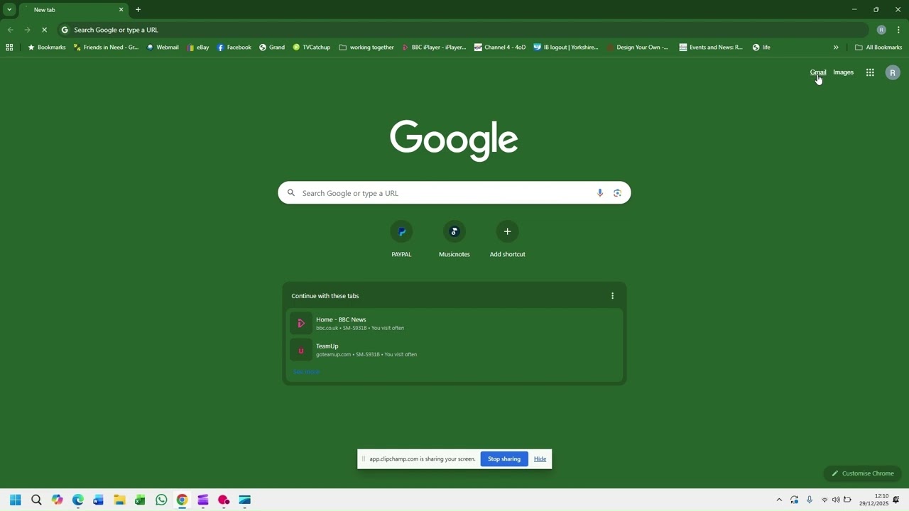Viewport: 909px width, 511px height.
Task: Search by image with Google Lens icon
Action: (x=617, y=193)
